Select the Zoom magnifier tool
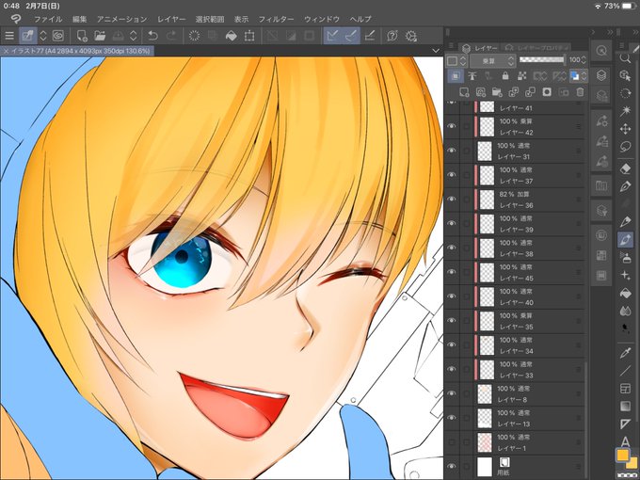 pos(625,58)
